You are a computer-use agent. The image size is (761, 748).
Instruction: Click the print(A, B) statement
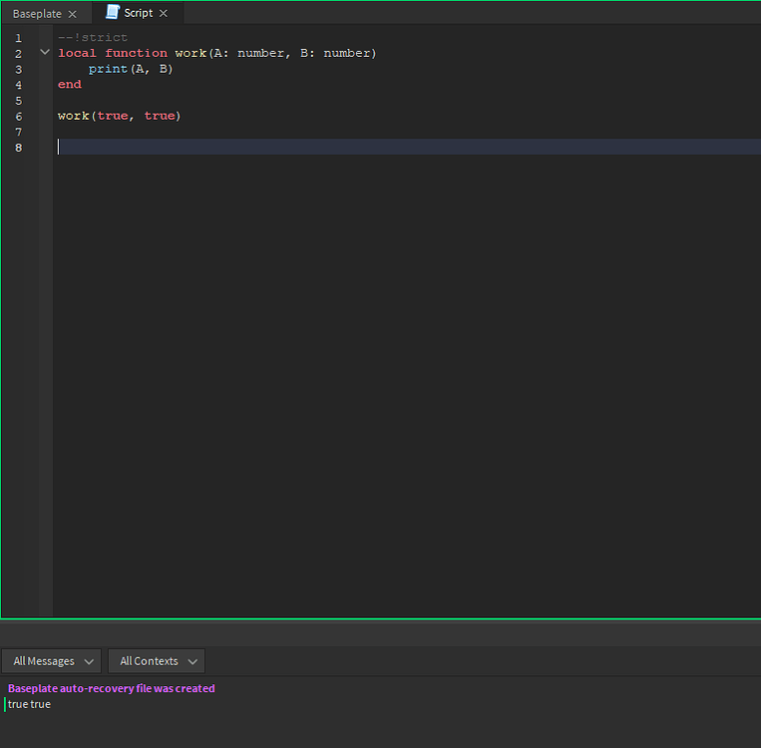pyautogui.click(x=131, y=69)
